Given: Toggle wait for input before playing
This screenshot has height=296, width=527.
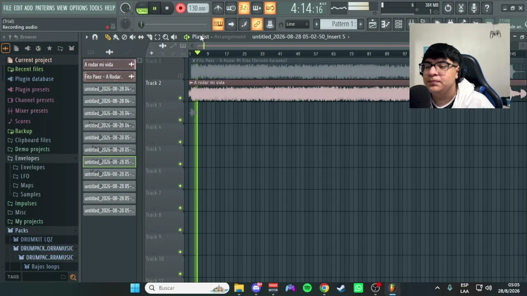Looking at the screenshot, I should 231,8.
